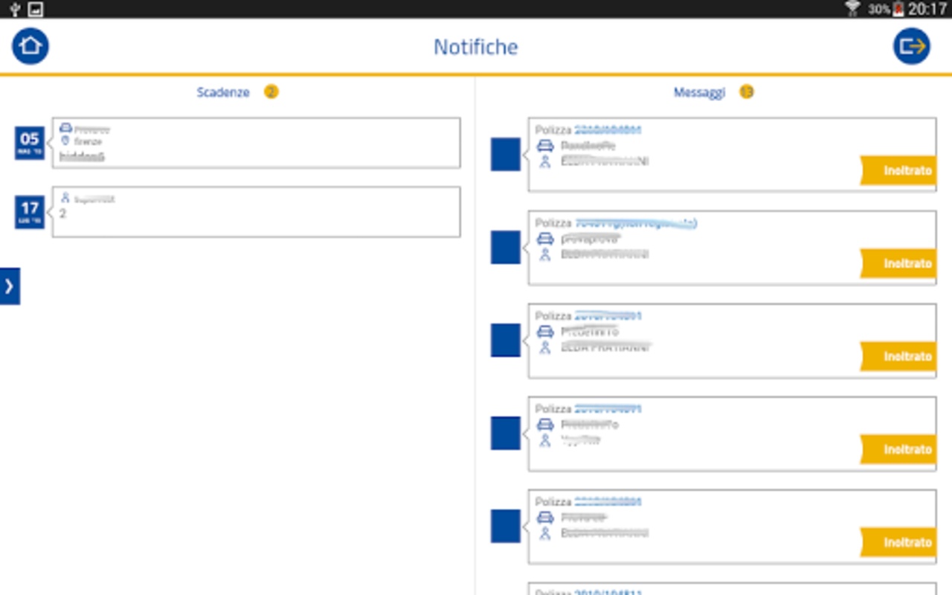Open the deadline dated 17

(30, 212)
